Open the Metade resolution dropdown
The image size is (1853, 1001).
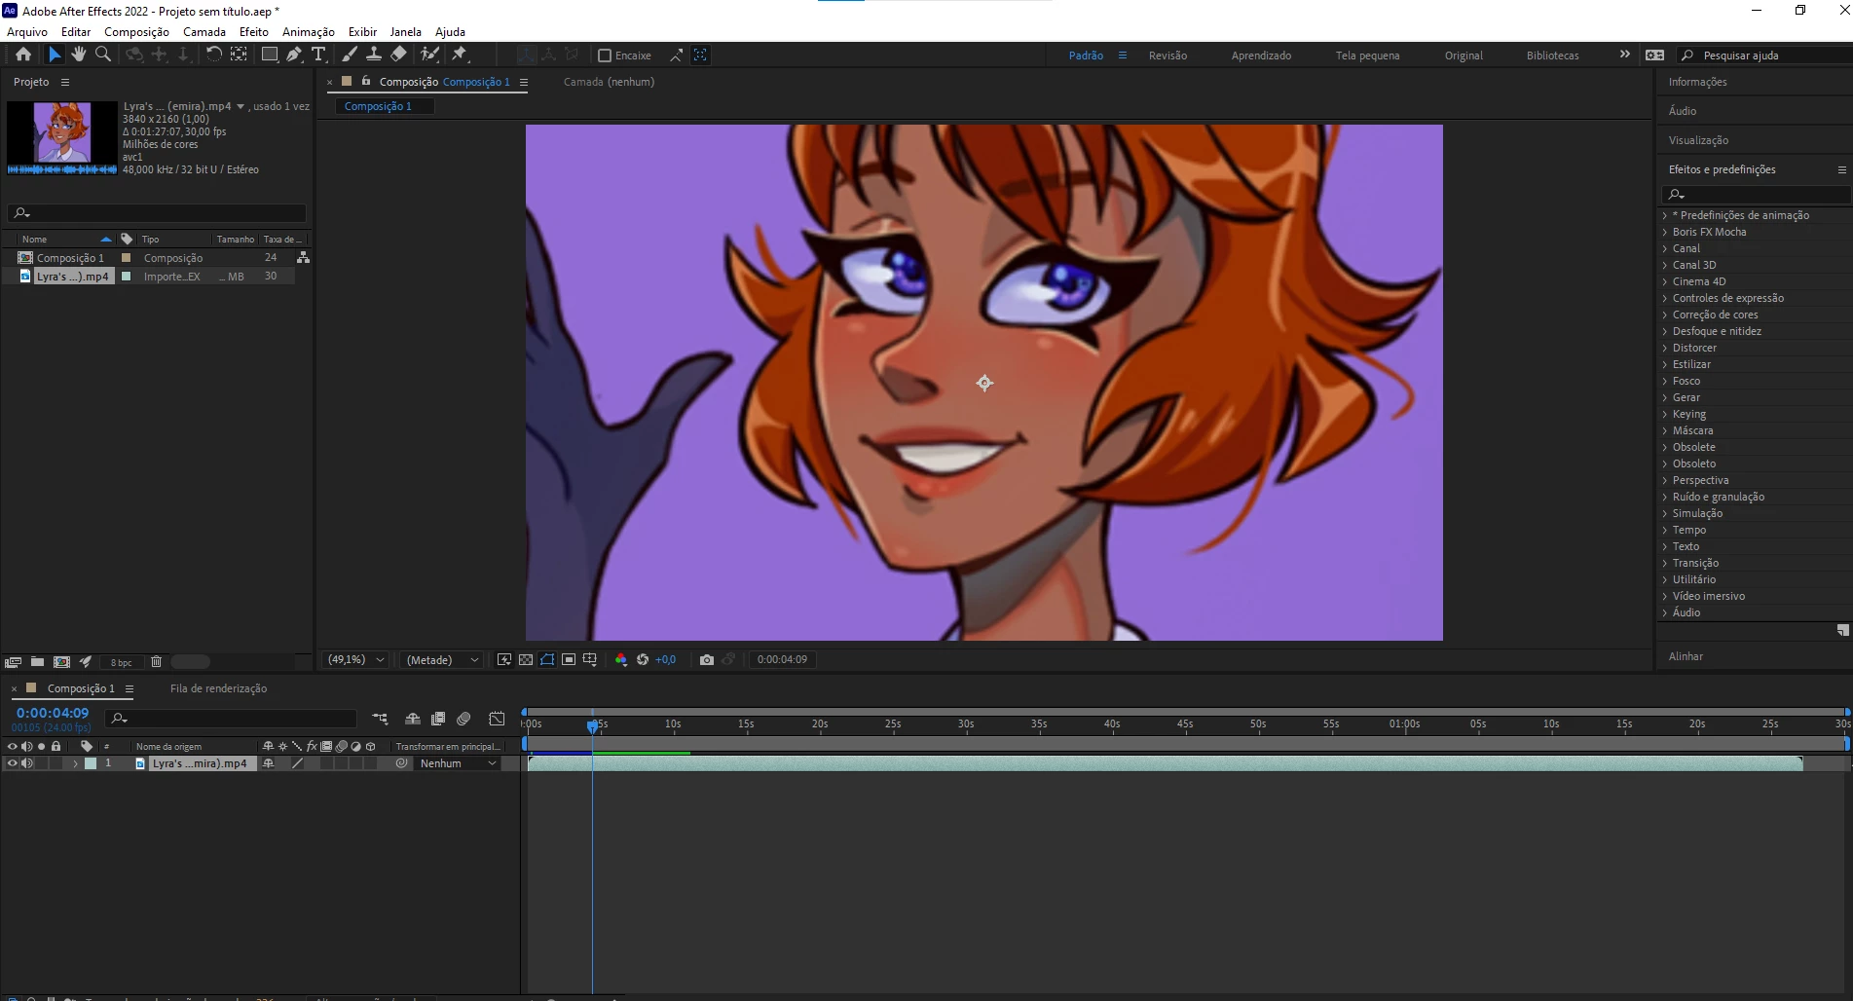click(443, 660)
